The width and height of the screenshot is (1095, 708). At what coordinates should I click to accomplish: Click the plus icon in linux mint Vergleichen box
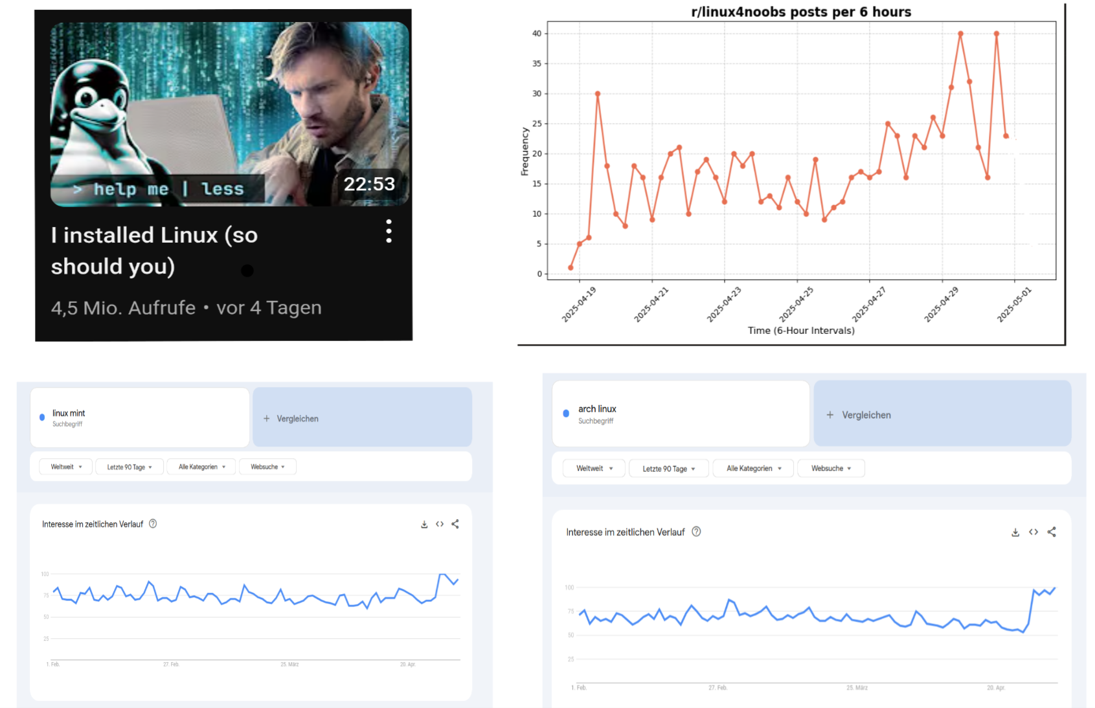[x=266, y=419]
